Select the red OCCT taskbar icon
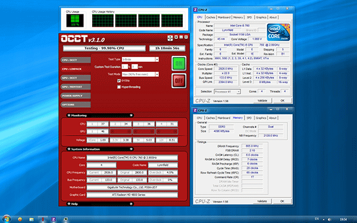 pyautogui.click(x=43, y=219)
